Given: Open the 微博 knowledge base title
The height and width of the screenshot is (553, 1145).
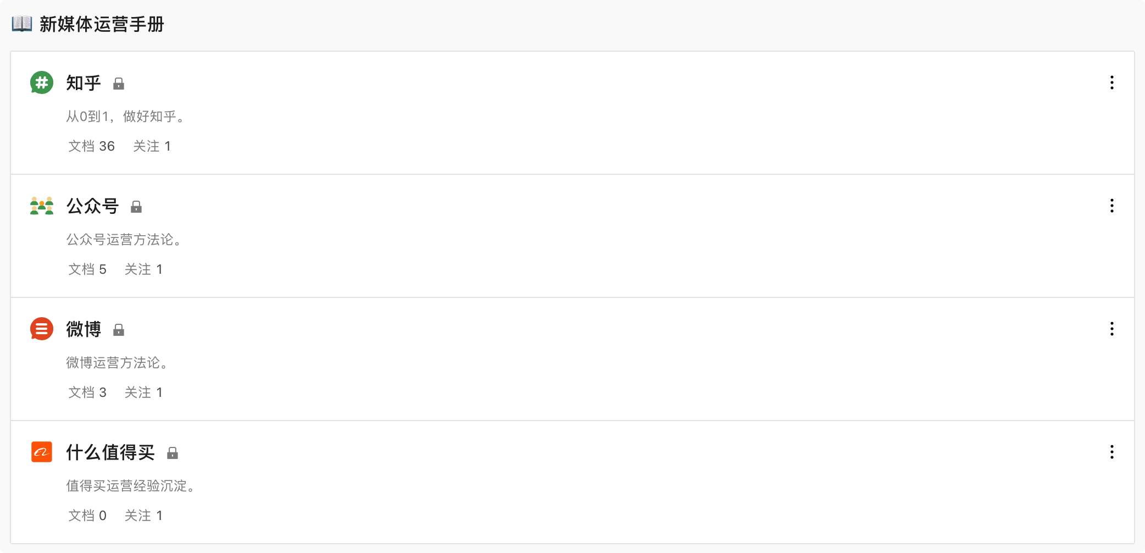Looking at the screenshot, I should click(x=84, y=329).
